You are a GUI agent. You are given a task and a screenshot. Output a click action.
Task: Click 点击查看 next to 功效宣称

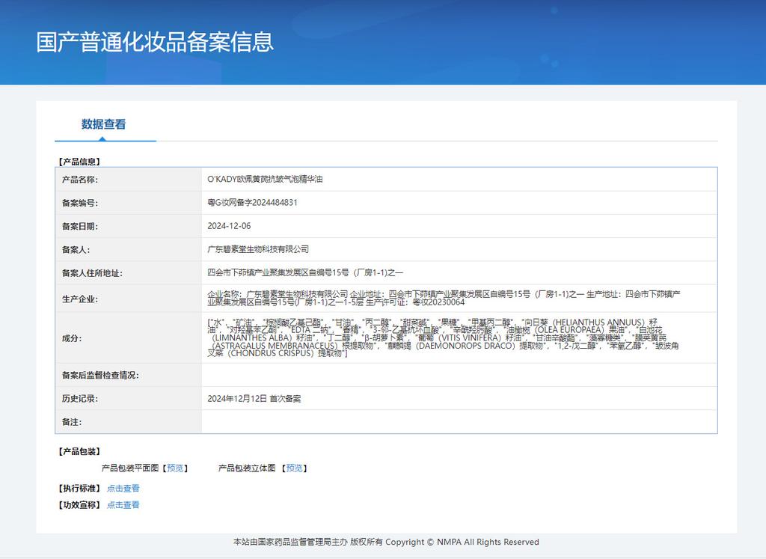coord(123,505)
